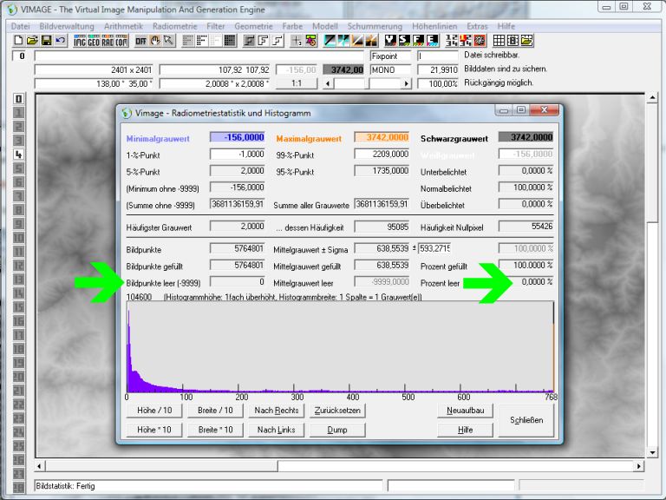Open the Radiometrie menu

(x=172, y=27)
